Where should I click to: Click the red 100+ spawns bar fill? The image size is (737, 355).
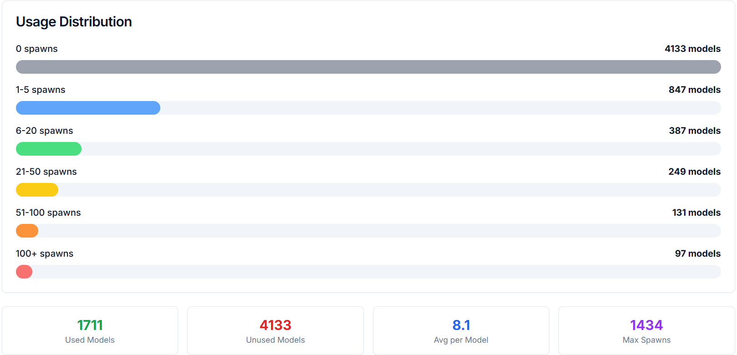[x=24, y=272]
